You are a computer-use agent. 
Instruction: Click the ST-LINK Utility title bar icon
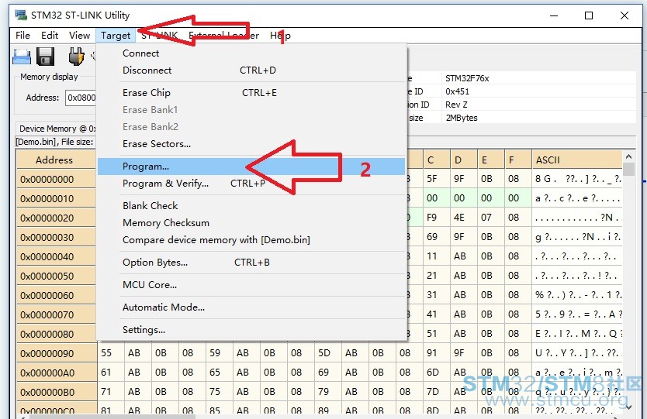click(x=21, y=15)
